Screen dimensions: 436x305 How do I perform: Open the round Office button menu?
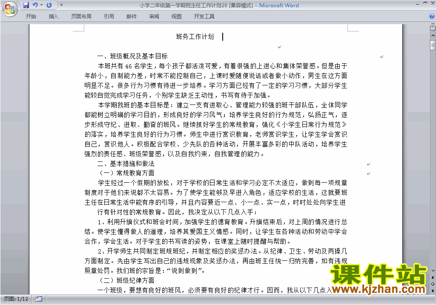(x=10, y=9)
